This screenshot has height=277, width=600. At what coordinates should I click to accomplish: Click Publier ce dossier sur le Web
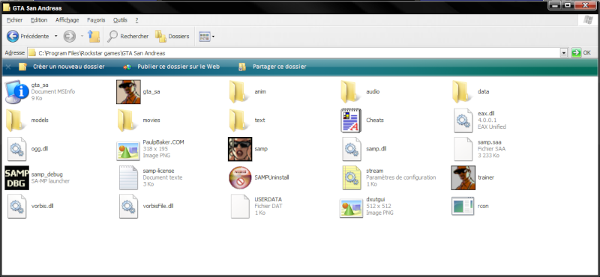[172, 67]
